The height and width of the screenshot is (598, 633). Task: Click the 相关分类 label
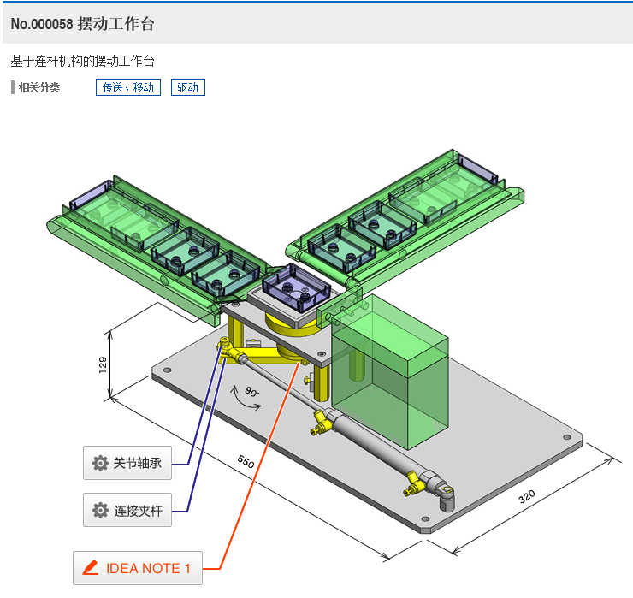click(39, 87)
